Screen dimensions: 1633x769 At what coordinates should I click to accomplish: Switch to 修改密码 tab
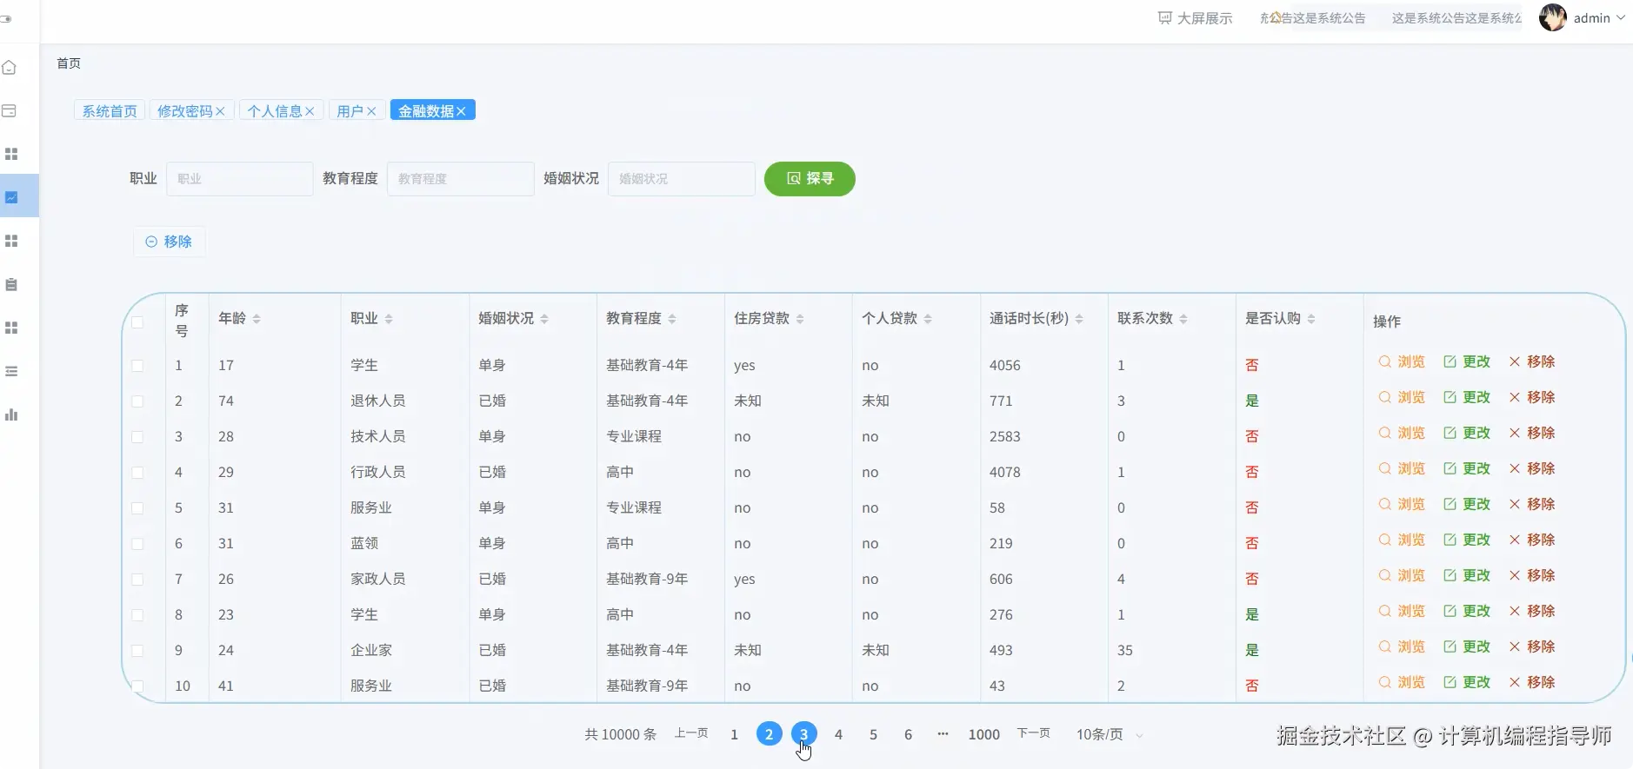tap(184, 111)
